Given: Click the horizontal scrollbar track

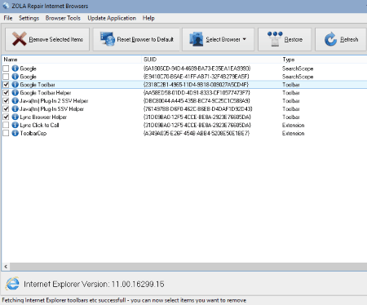Looking at the screenshot, I should 188,267.
